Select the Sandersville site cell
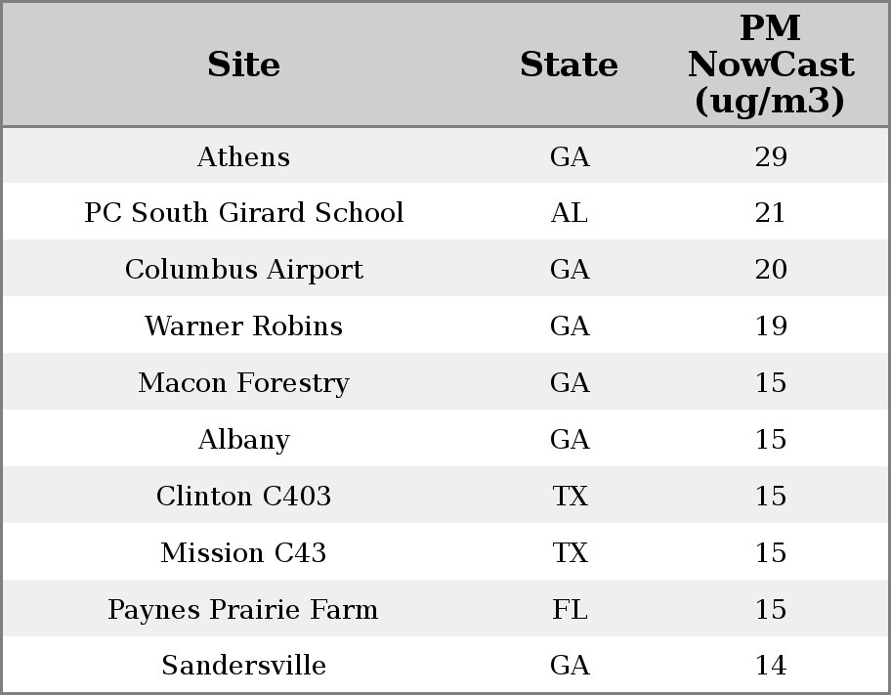The width and height of the screenshot is (891, 695). [x=243, y=666]
